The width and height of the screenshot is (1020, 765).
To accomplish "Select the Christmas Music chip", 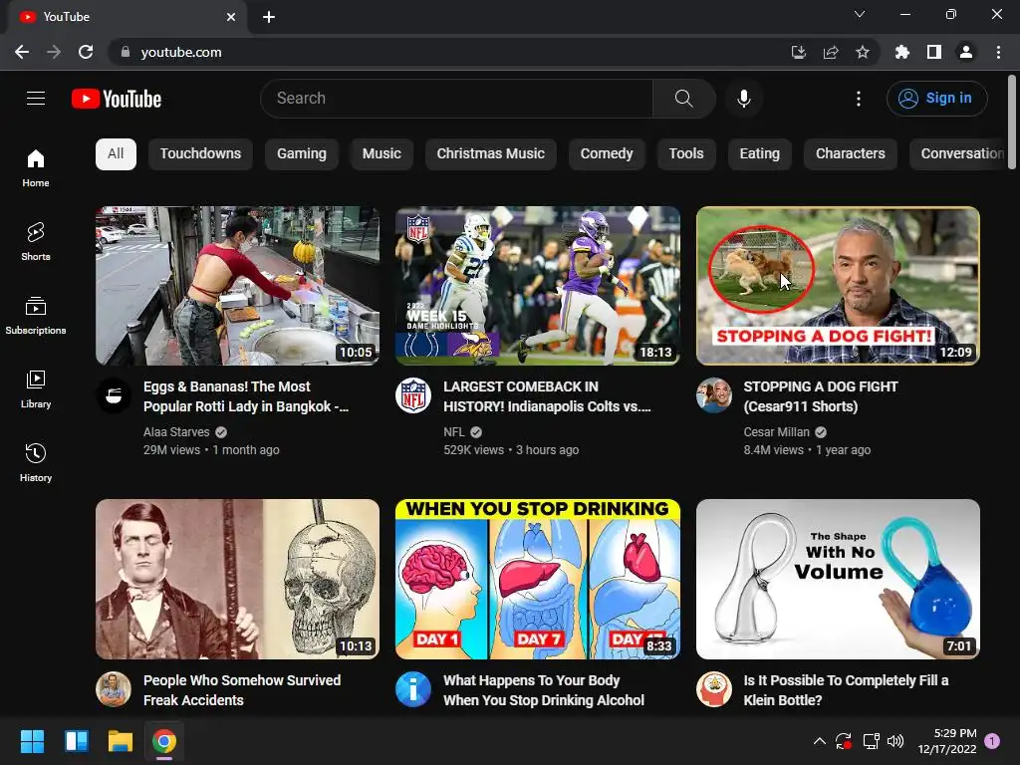I will pyautogui.click(x=490, y=154).
